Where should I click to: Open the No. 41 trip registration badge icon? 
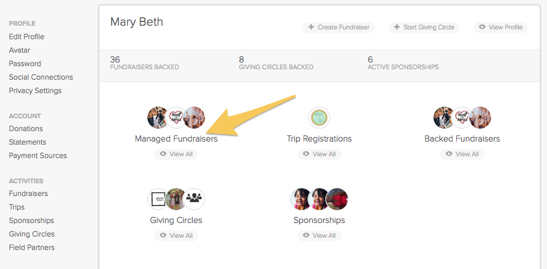[319, 118]
